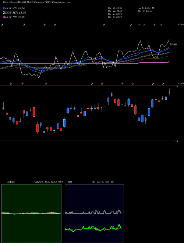Click the 'Avg V: 0.804 M' volume text

(146, 8)
